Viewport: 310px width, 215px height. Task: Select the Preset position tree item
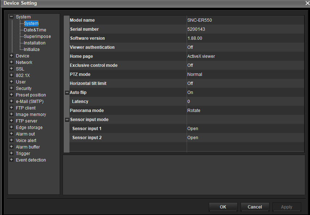[x=31, y=95]
